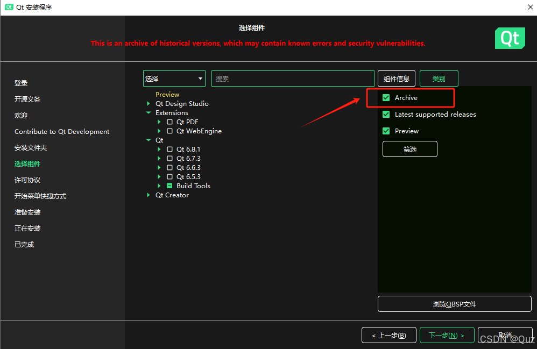Select 开始菜单快捷方式 step in sidebar
The width and height of the screenshot is (537, 349).
[40, 196]
